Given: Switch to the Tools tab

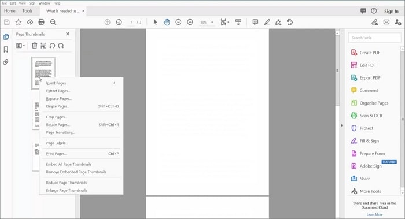Looking at the screenshot, I should (x=27, y=11).
